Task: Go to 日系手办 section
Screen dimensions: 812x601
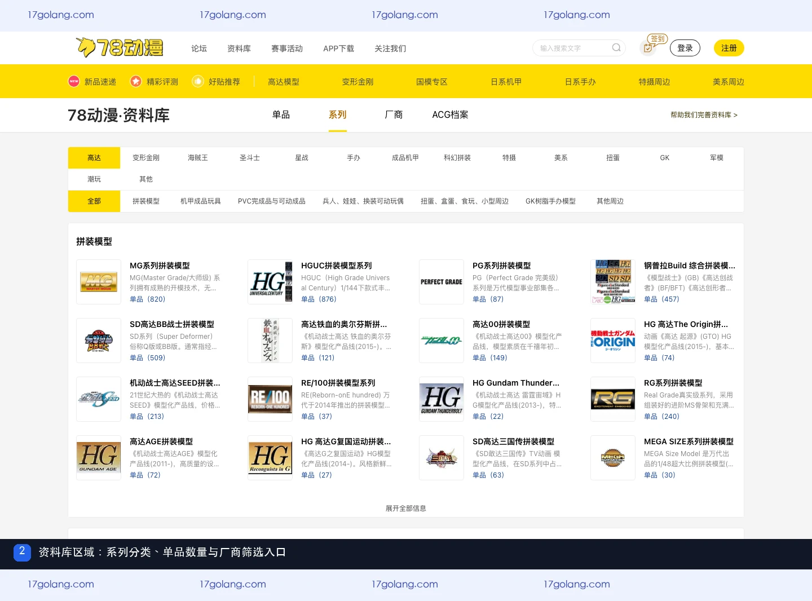Action: 580,82
